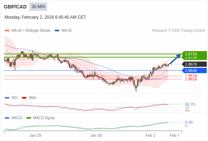Image resolution: width=208 pixels, height=141 pixels.
Task: Click the Jan 29 date axis label
Action: click(35, 135)
